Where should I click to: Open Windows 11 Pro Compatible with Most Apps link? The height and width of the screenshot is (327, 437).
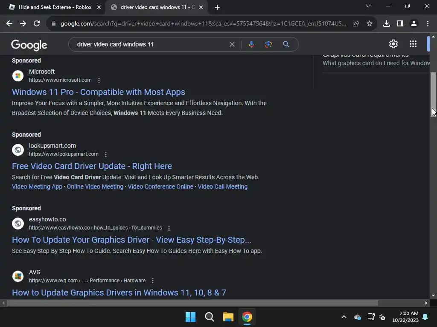(99, 92)
